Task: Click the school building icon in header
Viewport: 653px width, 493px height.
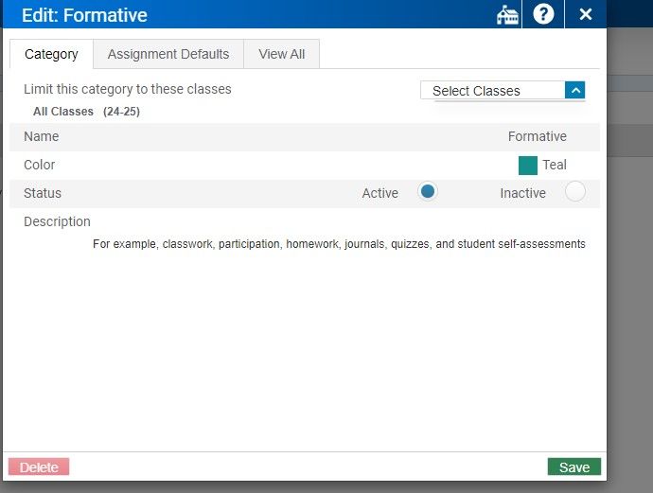Action: [x=507, y=15]
